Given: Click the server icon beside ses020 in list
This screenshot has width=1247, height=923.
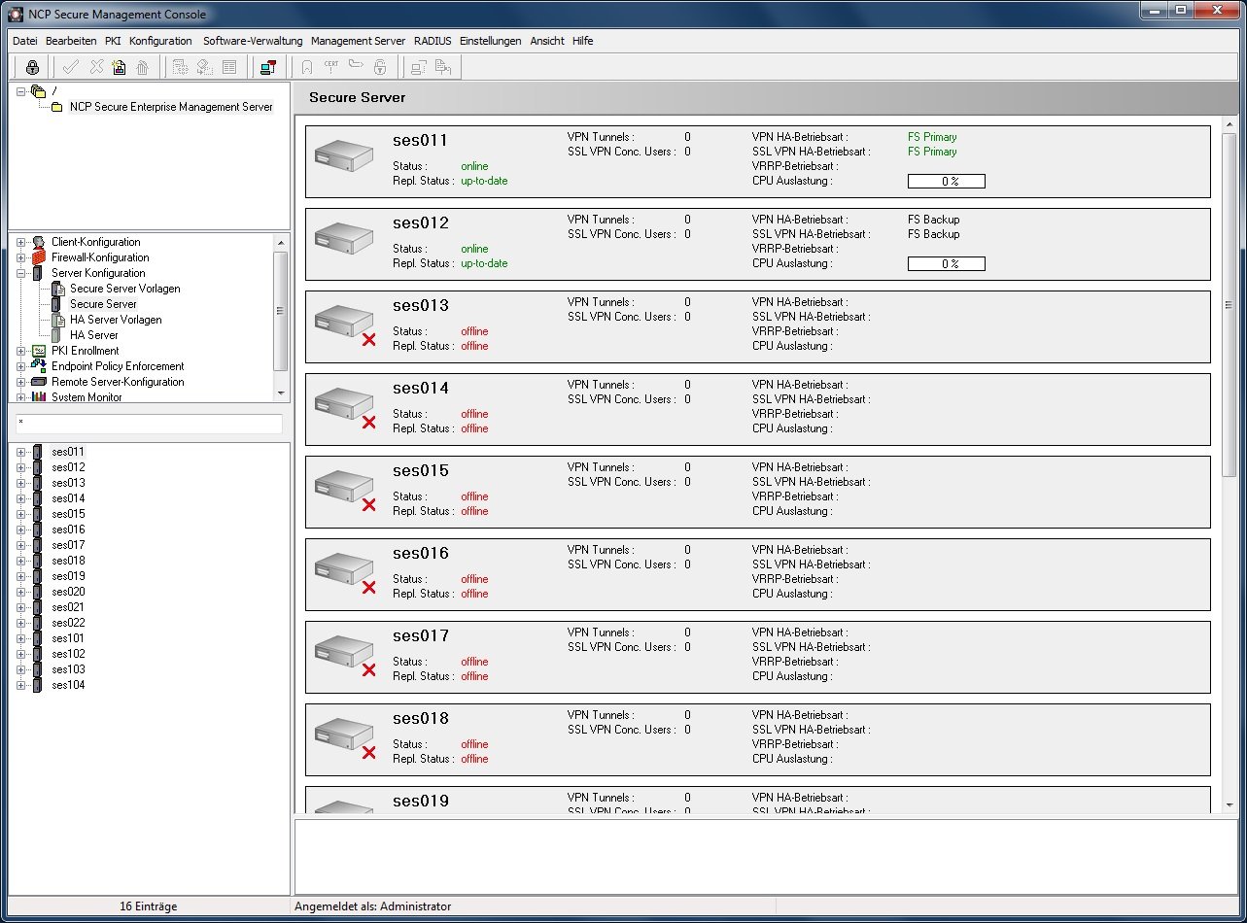Looking at the screenshot, I should pyautogui.click(x=38, y=592).
